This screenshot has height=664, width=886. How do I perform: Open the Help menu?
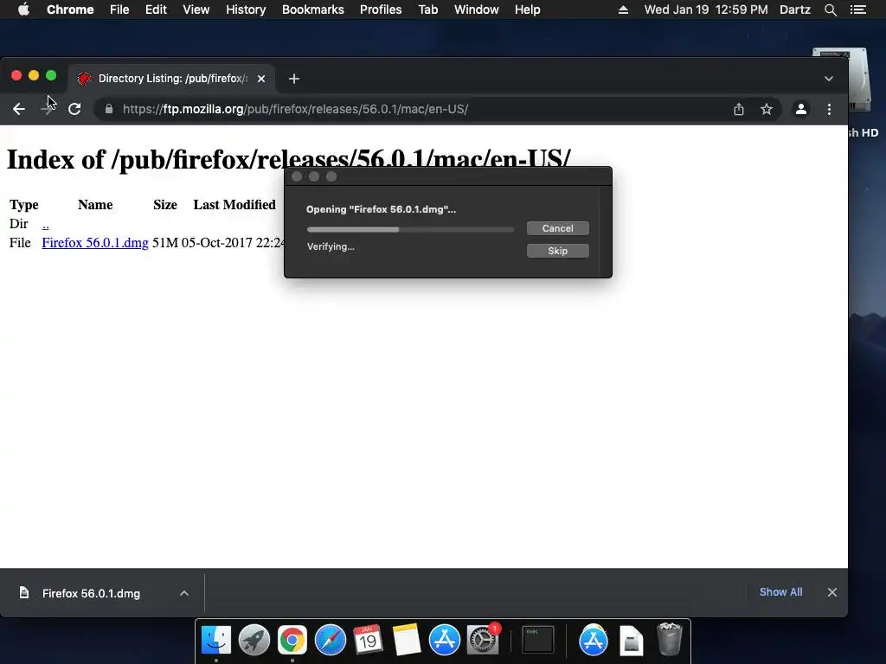coord(527,10)
